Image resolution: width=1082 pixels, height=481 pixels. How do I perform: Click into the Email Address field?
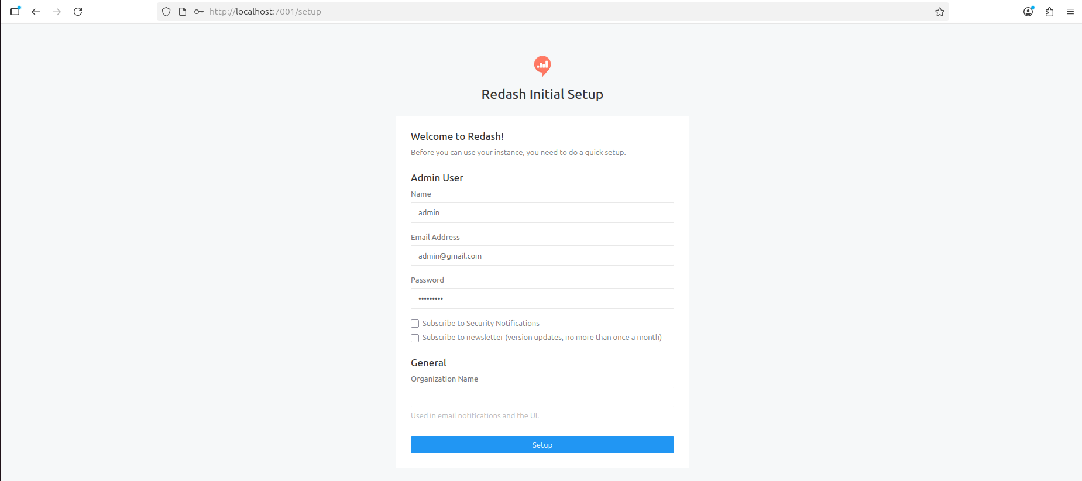(x=542, y=256)
